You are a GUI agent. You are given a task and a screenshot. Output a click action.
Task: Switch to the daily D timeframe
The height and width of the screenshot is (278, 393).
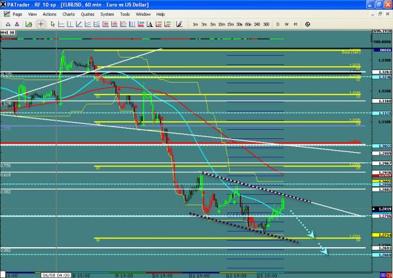click(278, 24)
